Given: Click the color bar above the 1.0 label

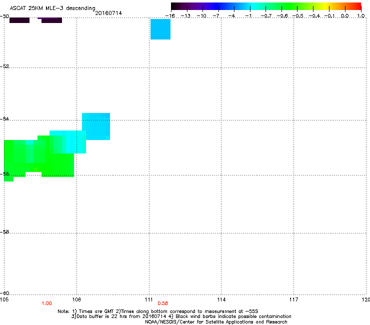Looking at the screenshot, I should (360, 6).
